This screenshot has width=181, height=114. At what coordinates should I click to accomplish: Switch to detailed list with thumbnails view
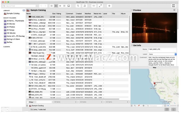(64, 6)
